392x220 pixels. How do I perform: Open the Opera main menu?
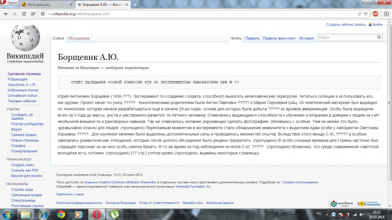[x=9, y=4]
